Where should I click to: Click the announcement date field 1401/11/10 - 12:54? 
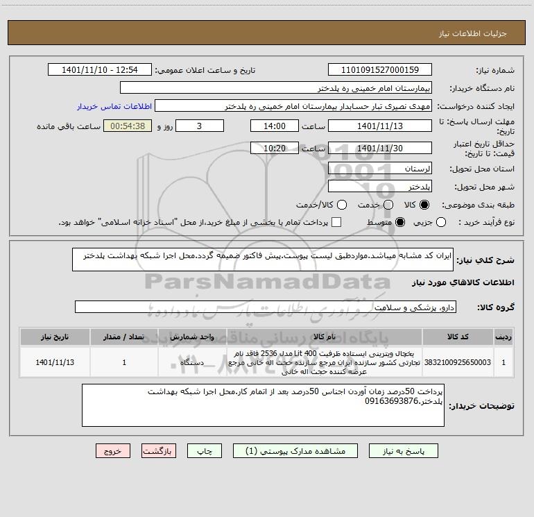coord(100,70)
